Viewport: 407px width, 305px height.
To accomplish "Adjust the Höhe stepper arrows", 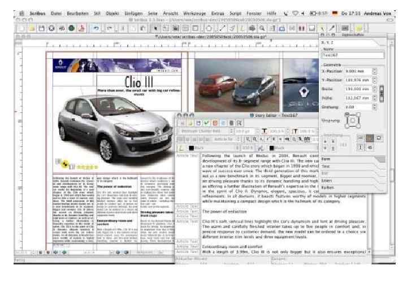I will coord(374,98).
